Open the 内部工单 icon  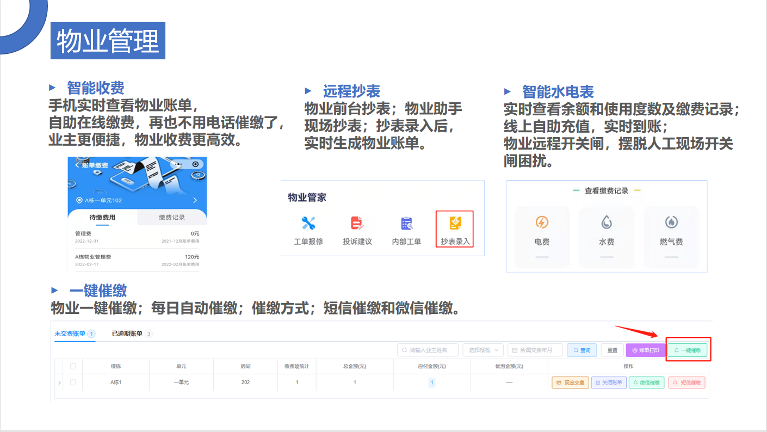point(406,223)
